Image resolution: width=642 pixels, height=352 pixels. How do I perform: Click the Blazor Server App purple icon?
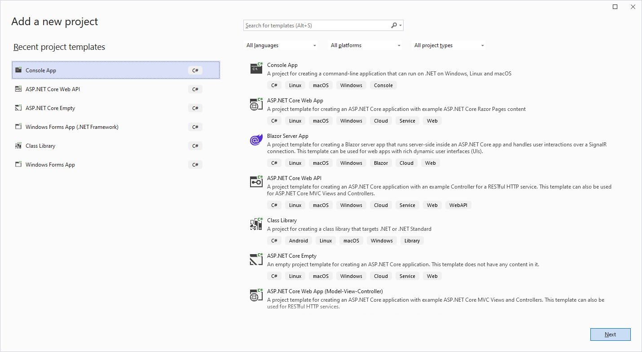(x=256, y=140)
